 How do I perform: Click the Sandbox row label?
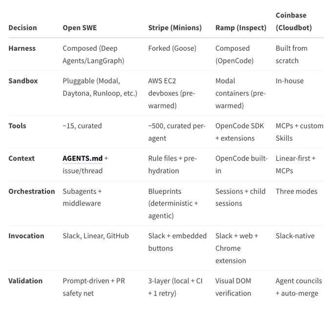[23, 81]
